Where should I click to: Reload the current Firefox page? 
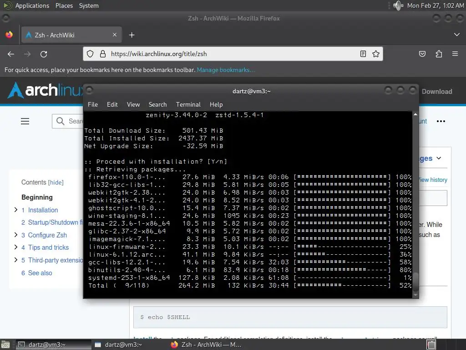click(44, 54)
